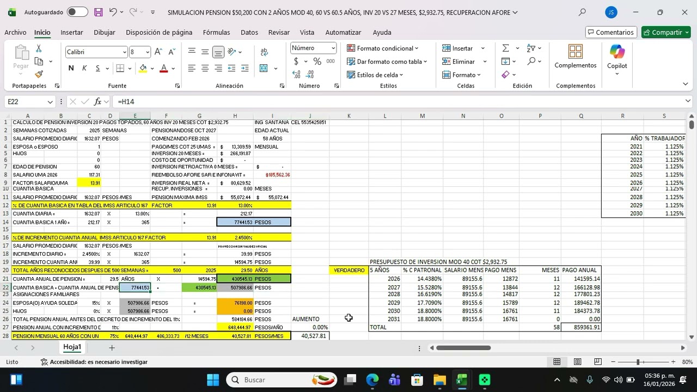Select the Hoja1 sheet tab
This screenshot has width=697, height=392.
point(72,347)
